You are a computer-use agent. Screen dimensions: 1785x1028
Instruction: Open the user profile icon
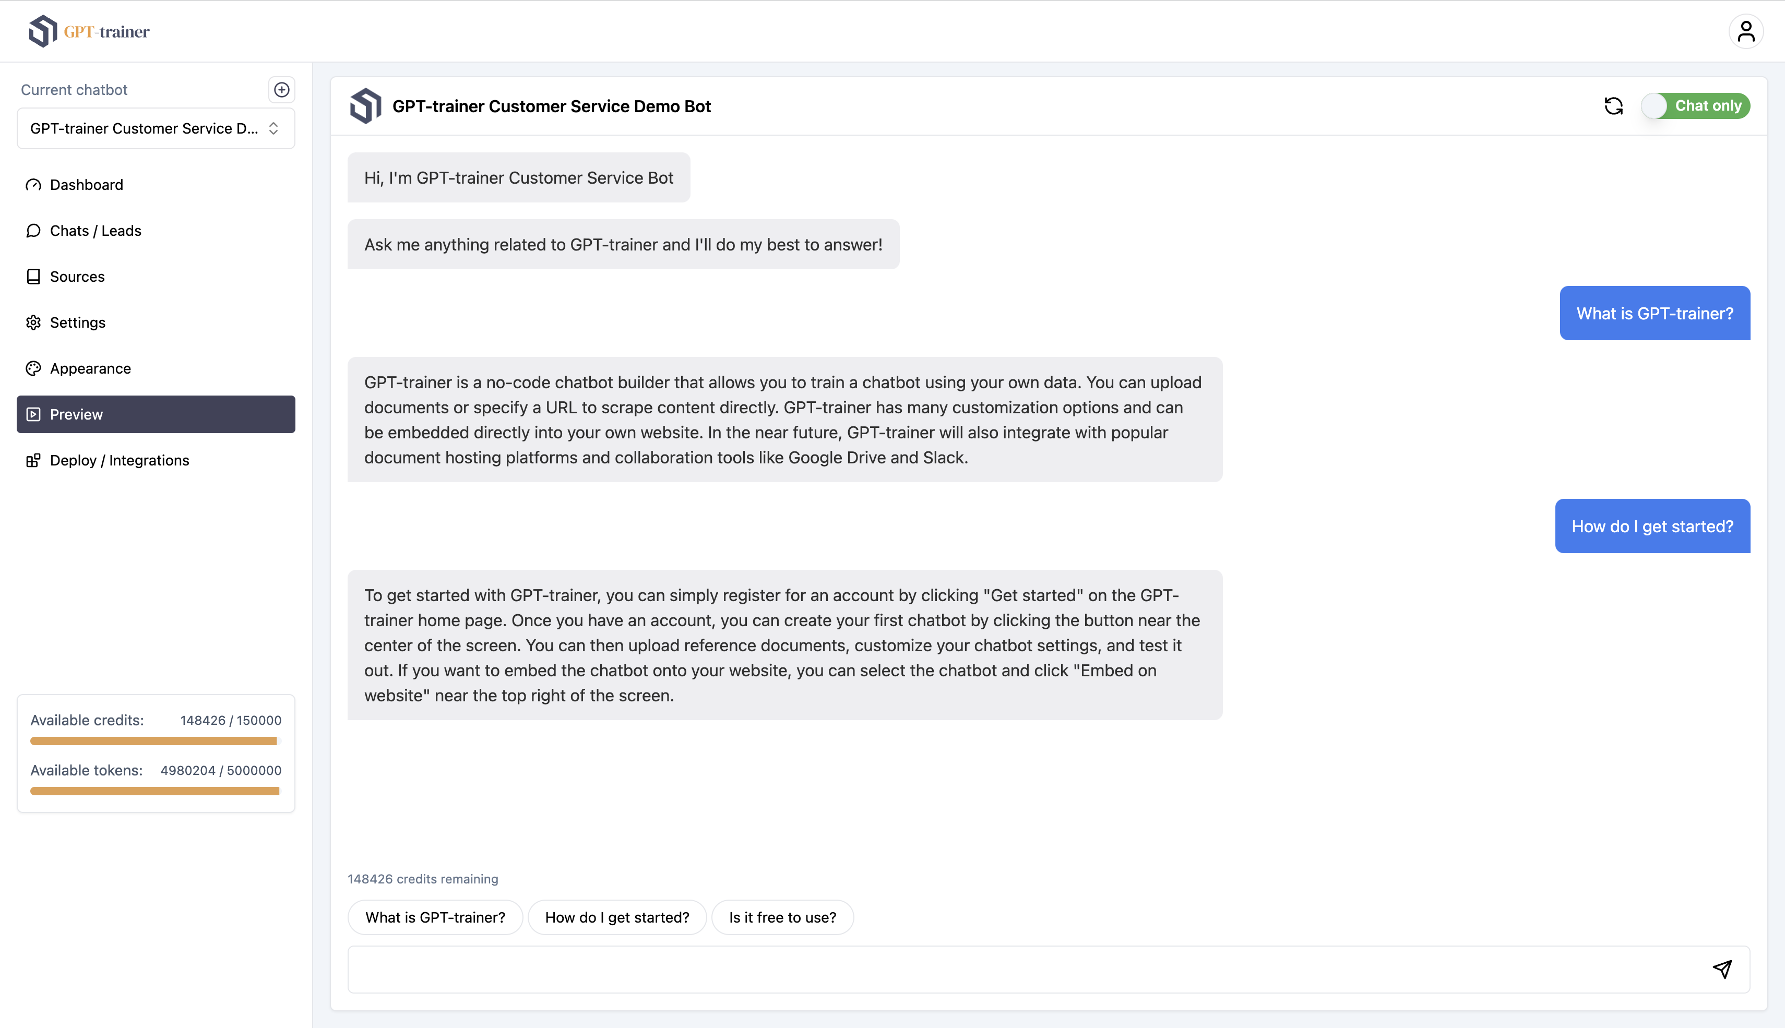click(x=1746, y=30)
